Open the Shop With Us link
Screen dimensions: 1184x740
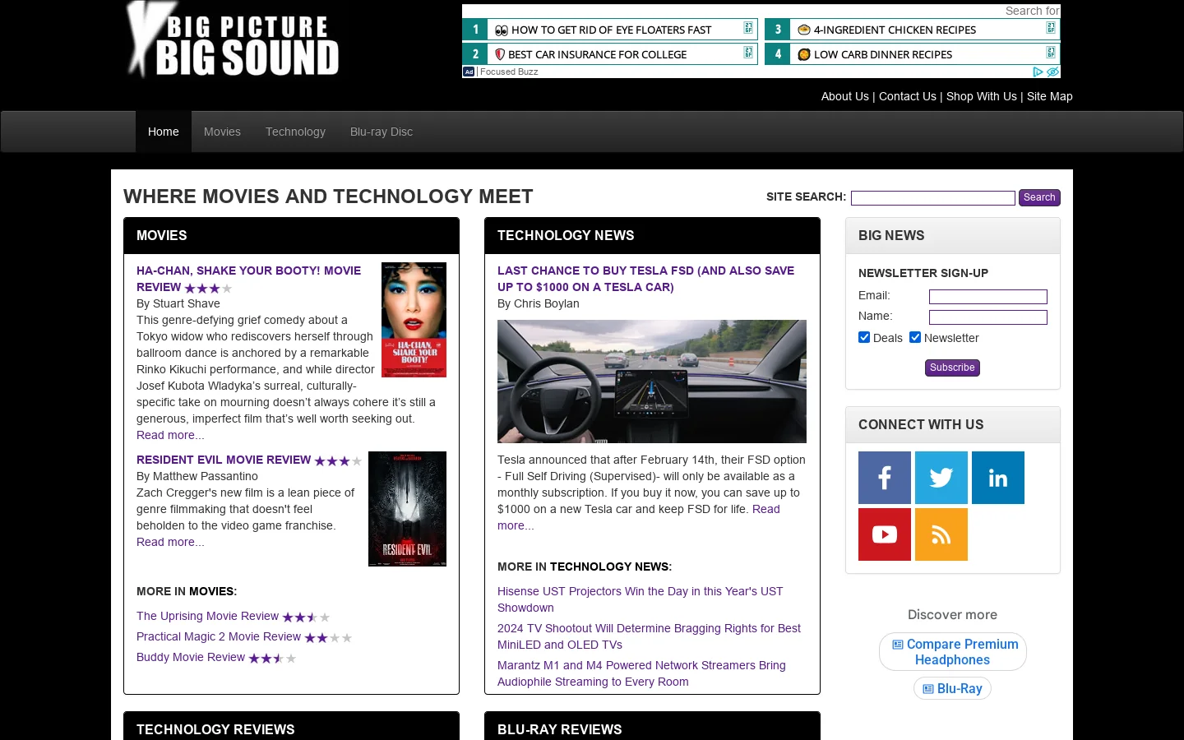982,96
